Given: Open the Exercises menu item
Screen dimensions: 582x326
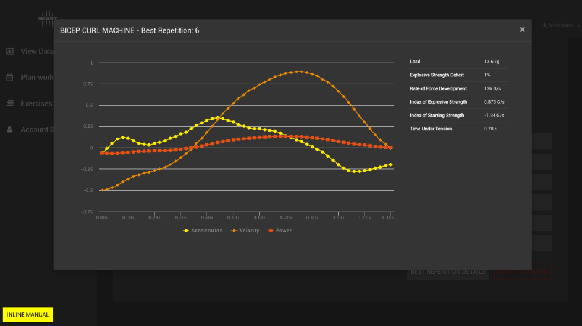Looking at the screenshot, I should click(36, 104).
